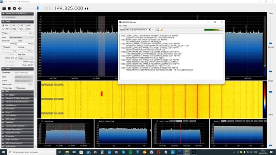Expand the Audio Recorder panel
Viewport: 276px width, 155px height.
(17, 139)
